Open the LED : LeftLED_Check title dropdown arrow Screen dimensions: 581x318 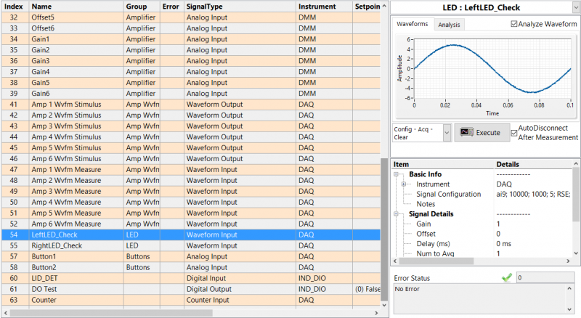pos(576,7)
